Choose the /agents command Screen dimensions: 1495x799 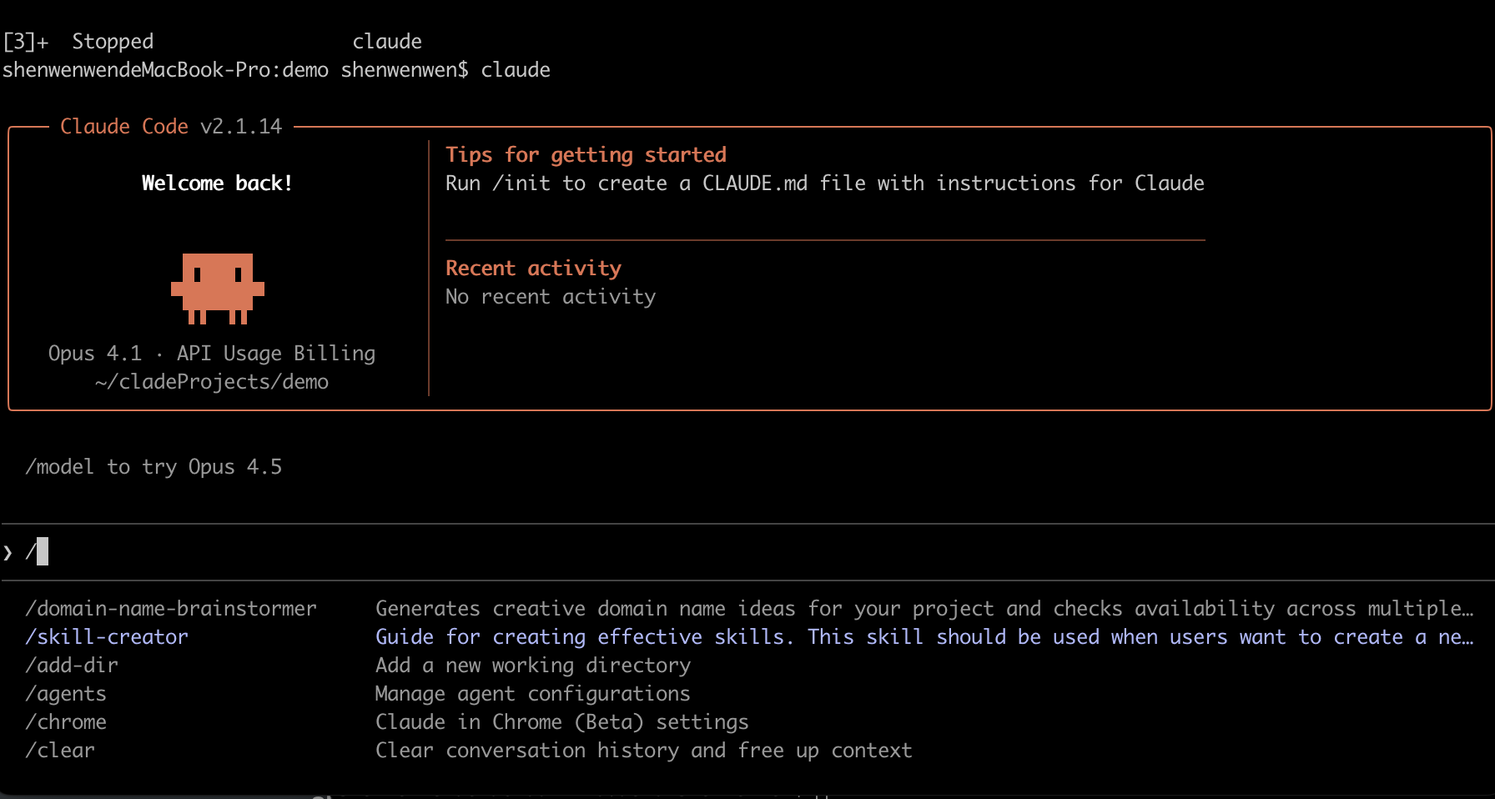pos(66,694)
